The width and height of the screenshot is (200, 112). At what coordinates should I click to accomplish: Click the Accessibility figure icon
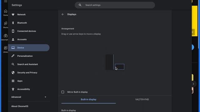[13, 89]
